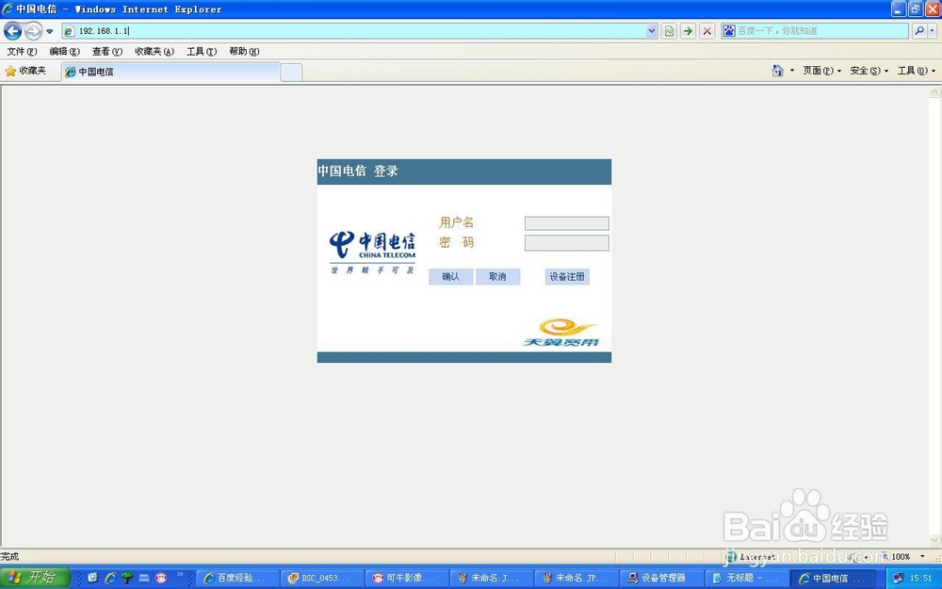Click the Home page icon

[x=777, y=71]
